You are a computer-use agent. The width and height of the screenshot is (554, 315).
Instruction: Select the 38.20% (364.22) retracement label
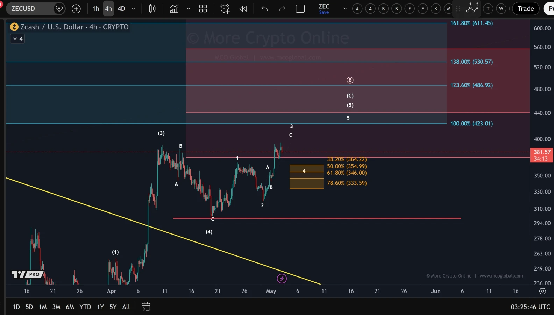pyautogui.click(x=347, y=160)
